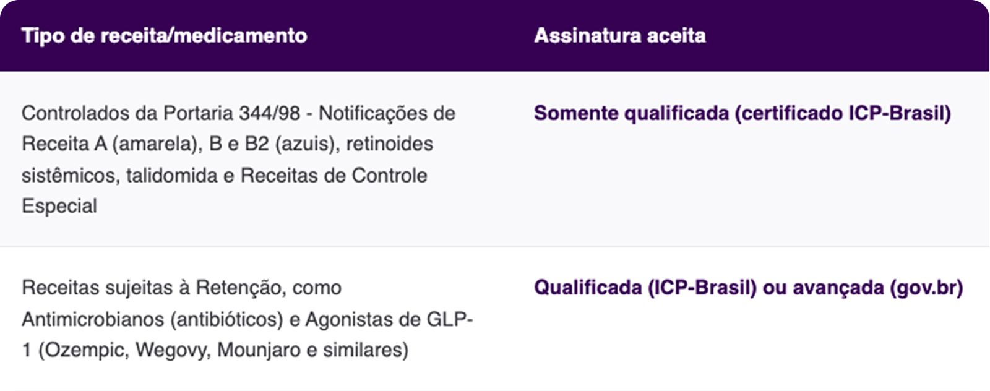Click the 'Tipo de receita/medicamento' column header
Image resolution: width=990 pixels, height=391 pixels.
coord(164,35)
